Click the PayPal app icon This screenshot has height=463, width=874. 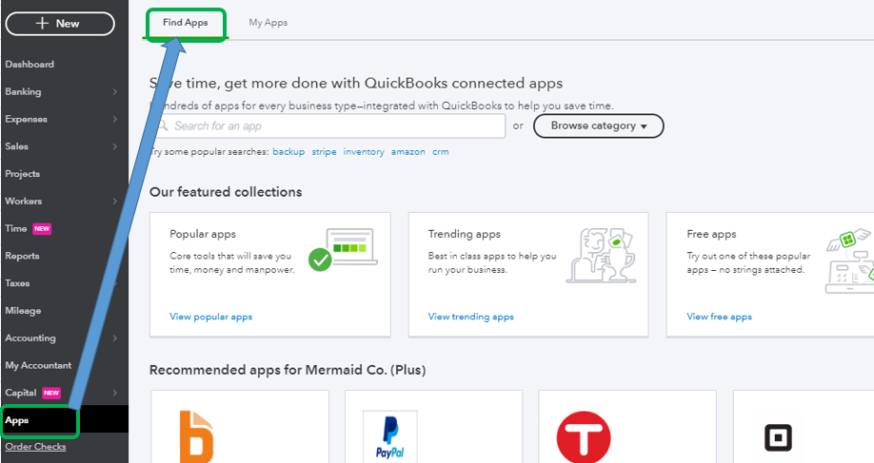(390, 437)
